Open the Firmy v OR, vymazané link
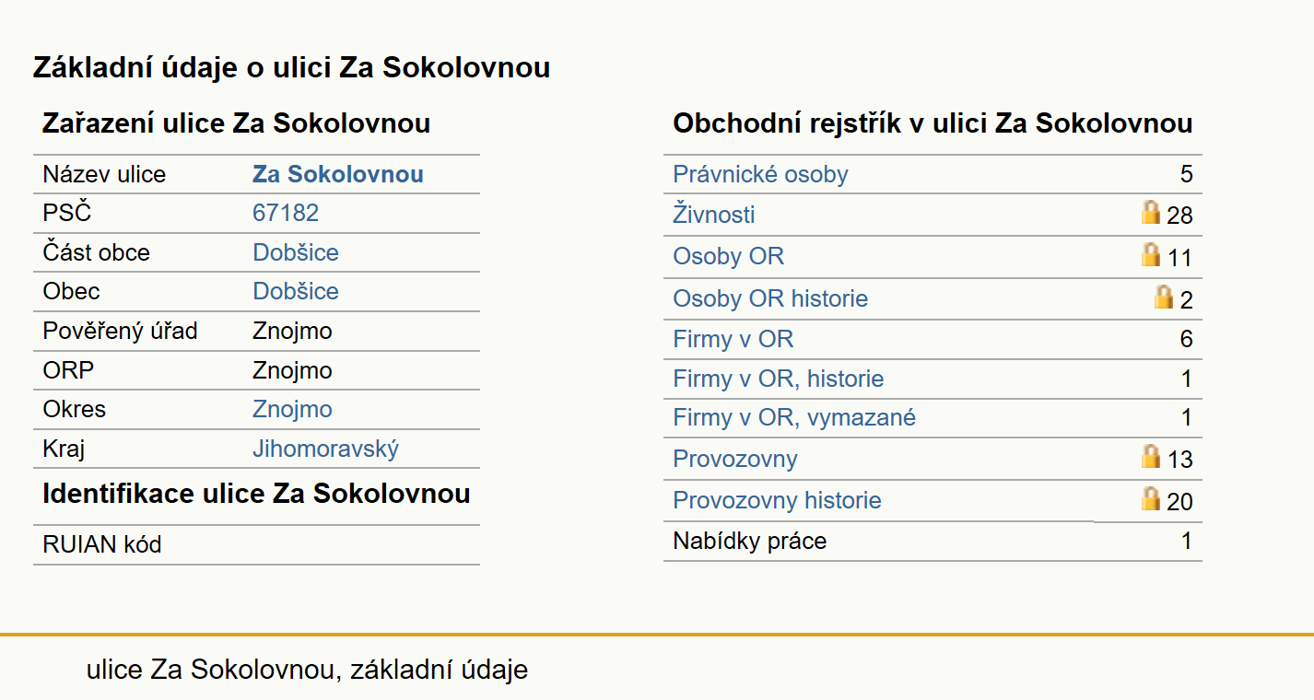The image size is (1314, 700). [x=794, y=418]
